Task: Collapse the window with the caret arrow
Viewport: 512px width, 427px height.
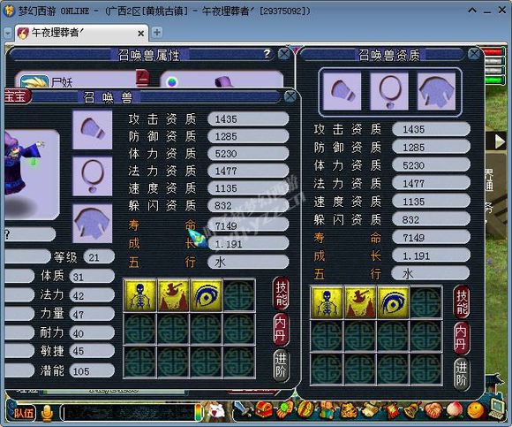Action: pos(472,11)
